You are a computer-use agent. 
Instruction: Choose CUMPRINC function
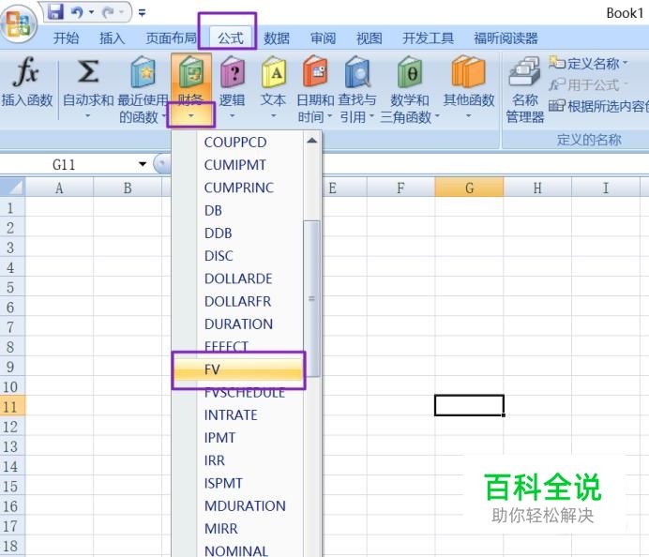point(238,188)
